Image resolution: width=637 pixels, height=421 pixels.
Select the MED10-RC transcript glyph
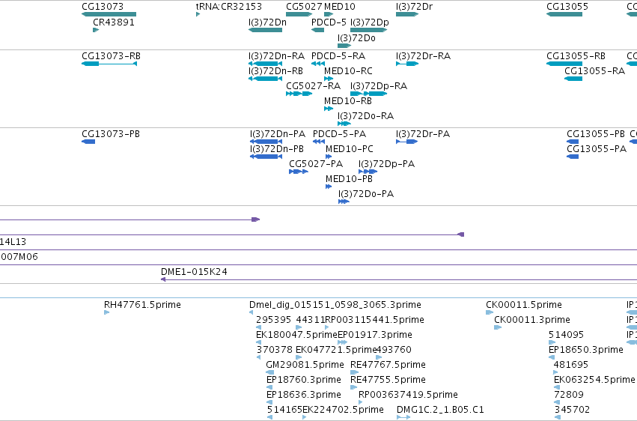click(329, 79)
